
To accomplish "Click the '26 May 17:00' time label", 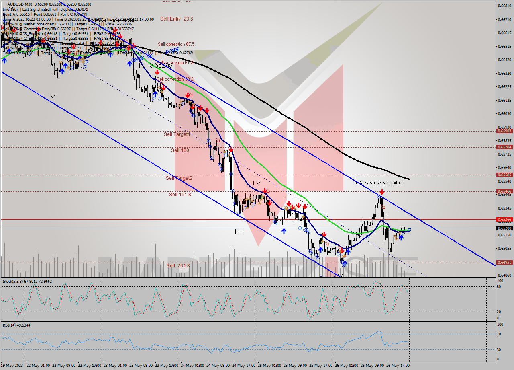I will tap(398, 365).
